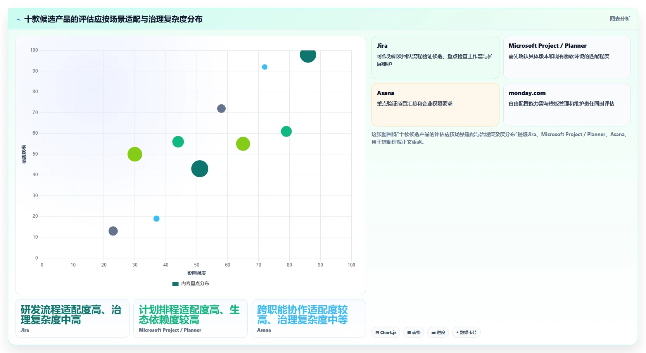Click the heading 十款候选产品的评估应按场景适配

tap(113, 19)
